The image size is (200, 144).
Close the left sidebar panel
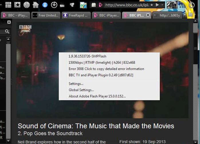[9, 22]
